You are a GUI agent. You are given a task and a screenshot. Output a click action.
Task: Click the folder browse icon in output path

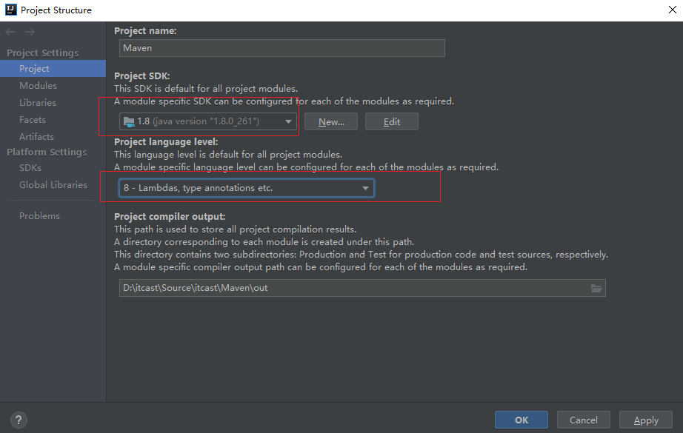point(596,288)
